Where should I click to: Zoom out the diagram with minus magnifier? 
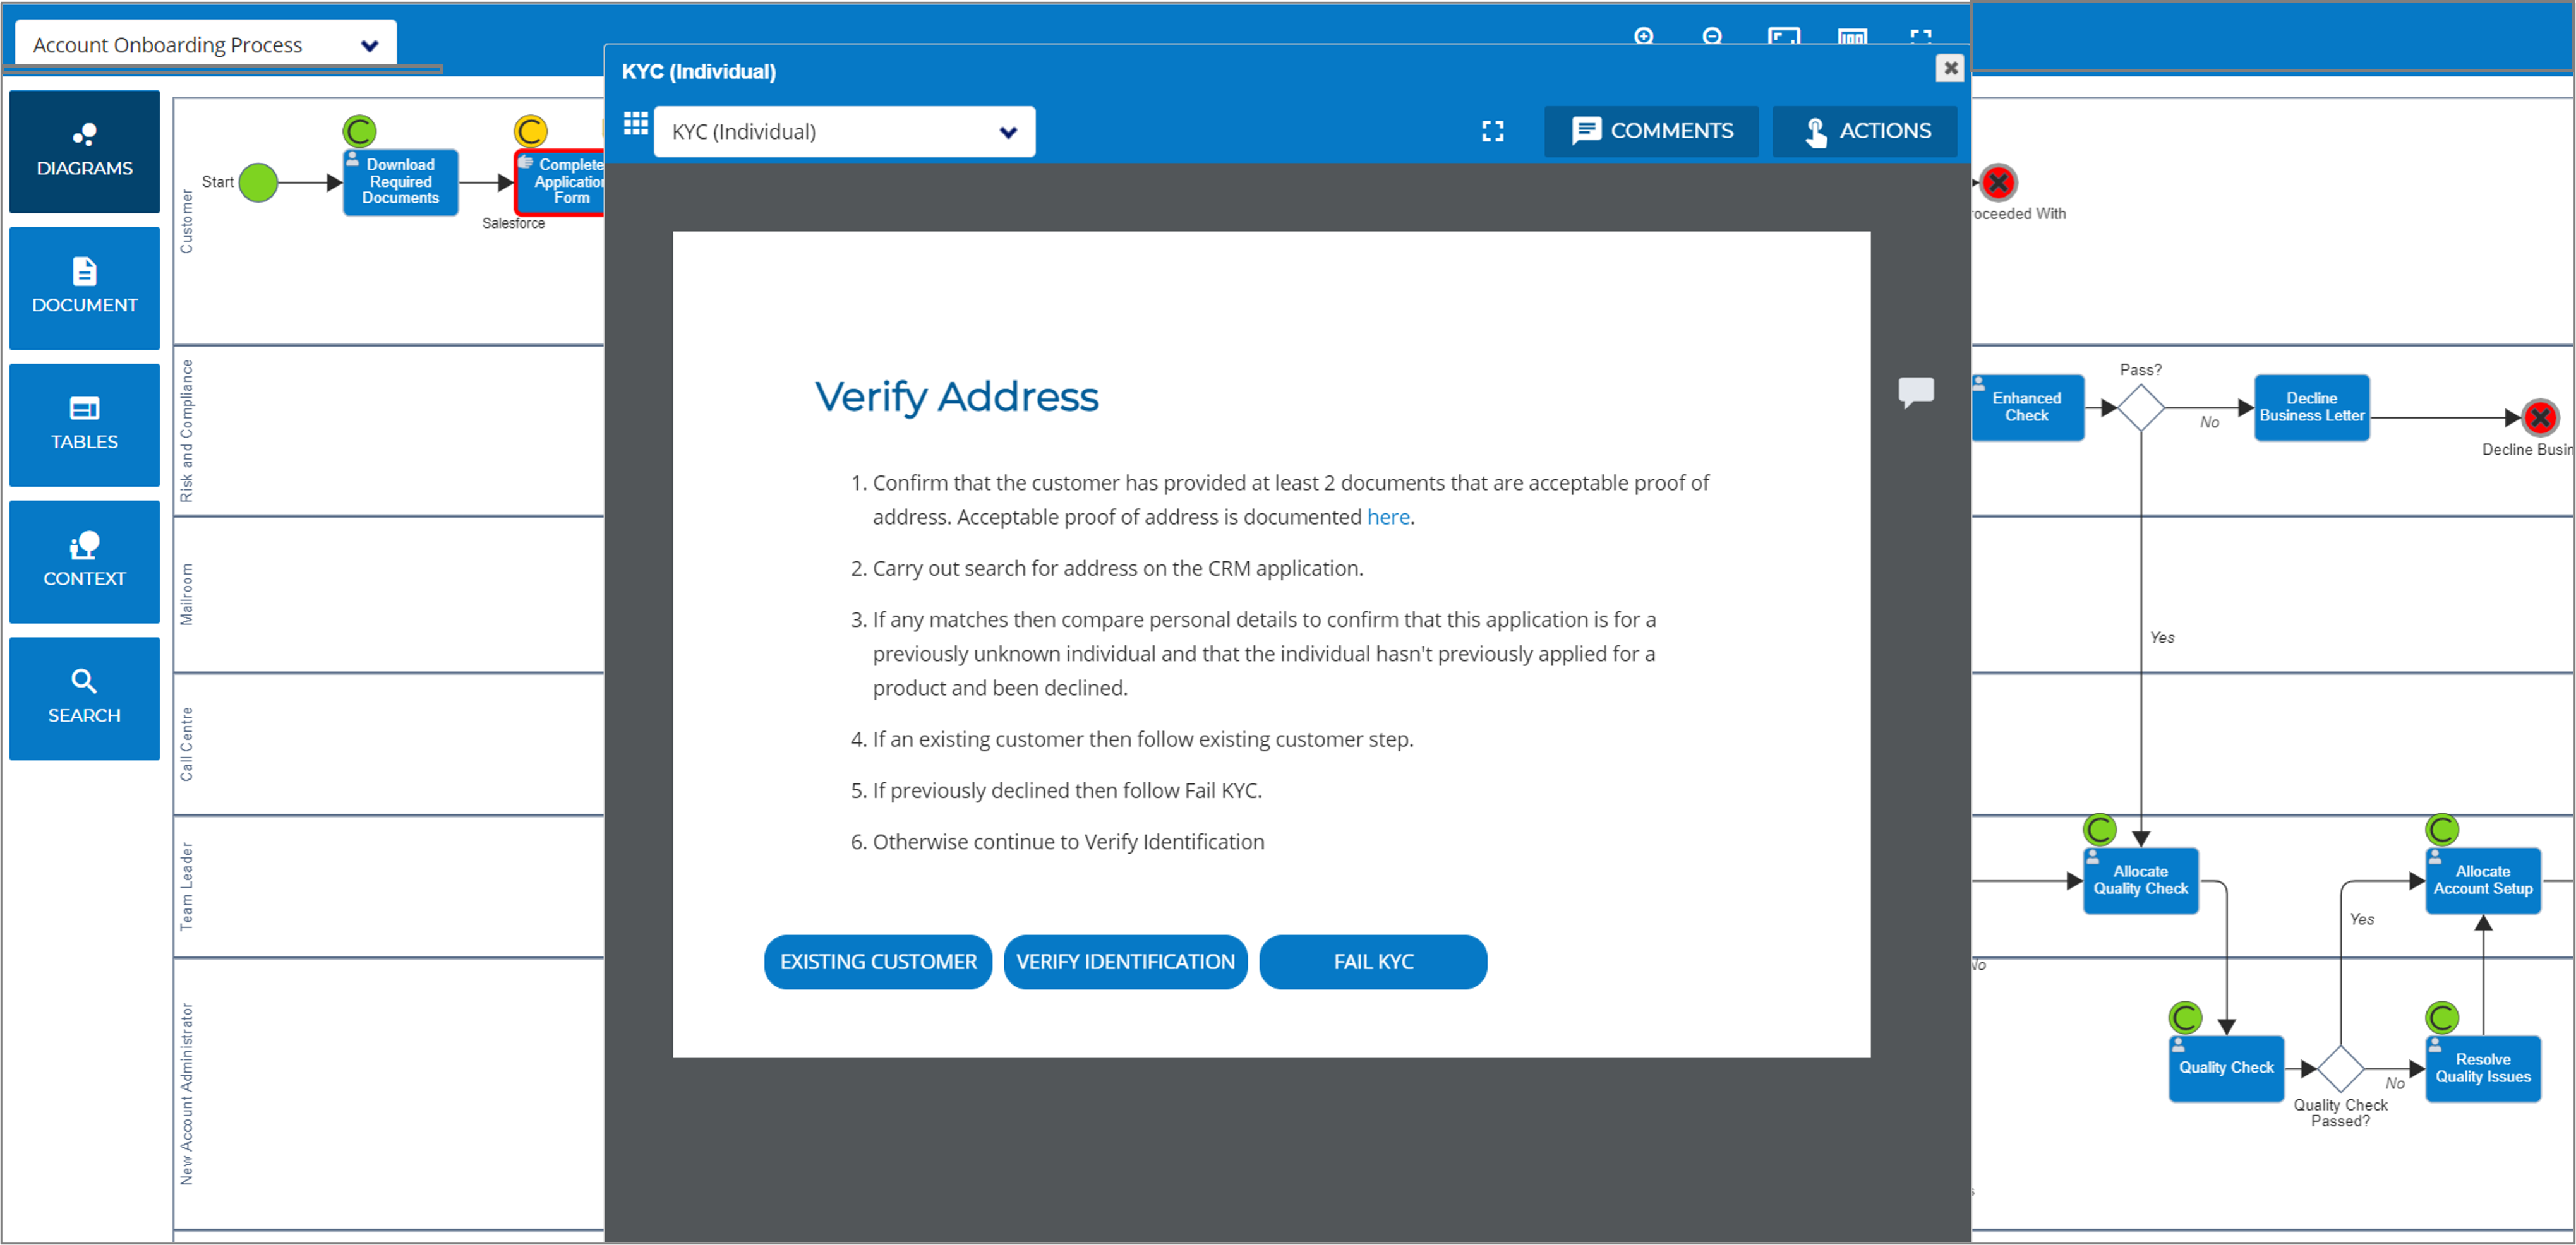(1712, 36)
